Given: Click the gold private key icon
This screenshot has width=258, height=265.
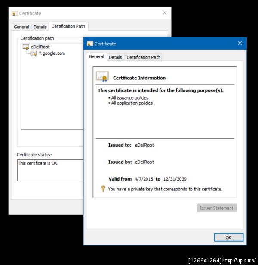Looking at the screenshot, I should click(103, 189).
